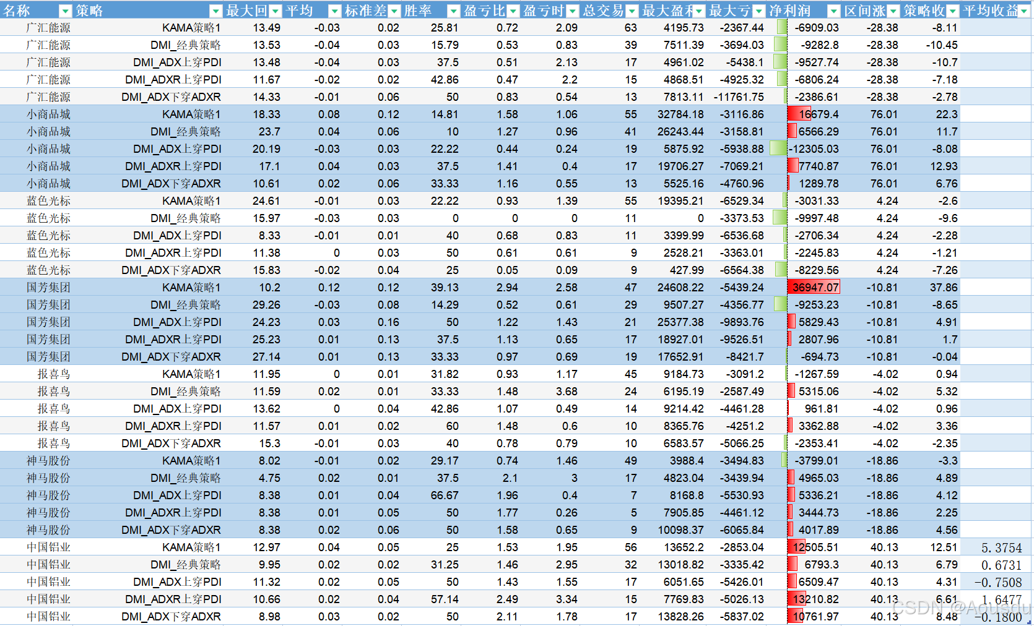
Task: Open the 平均收益 column filter dropdown
Action: pyautogui.click(x=1023, y=11)
